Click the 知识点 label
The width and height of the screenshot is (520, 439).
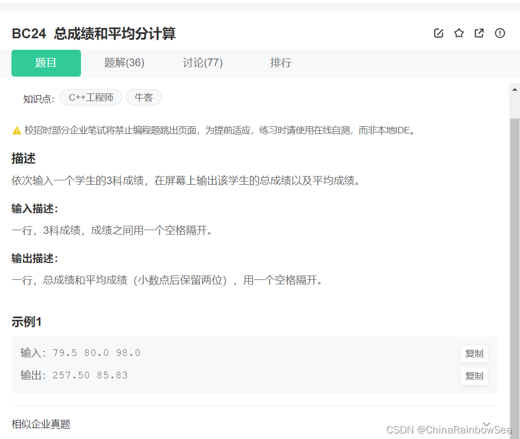pos(38,99)
